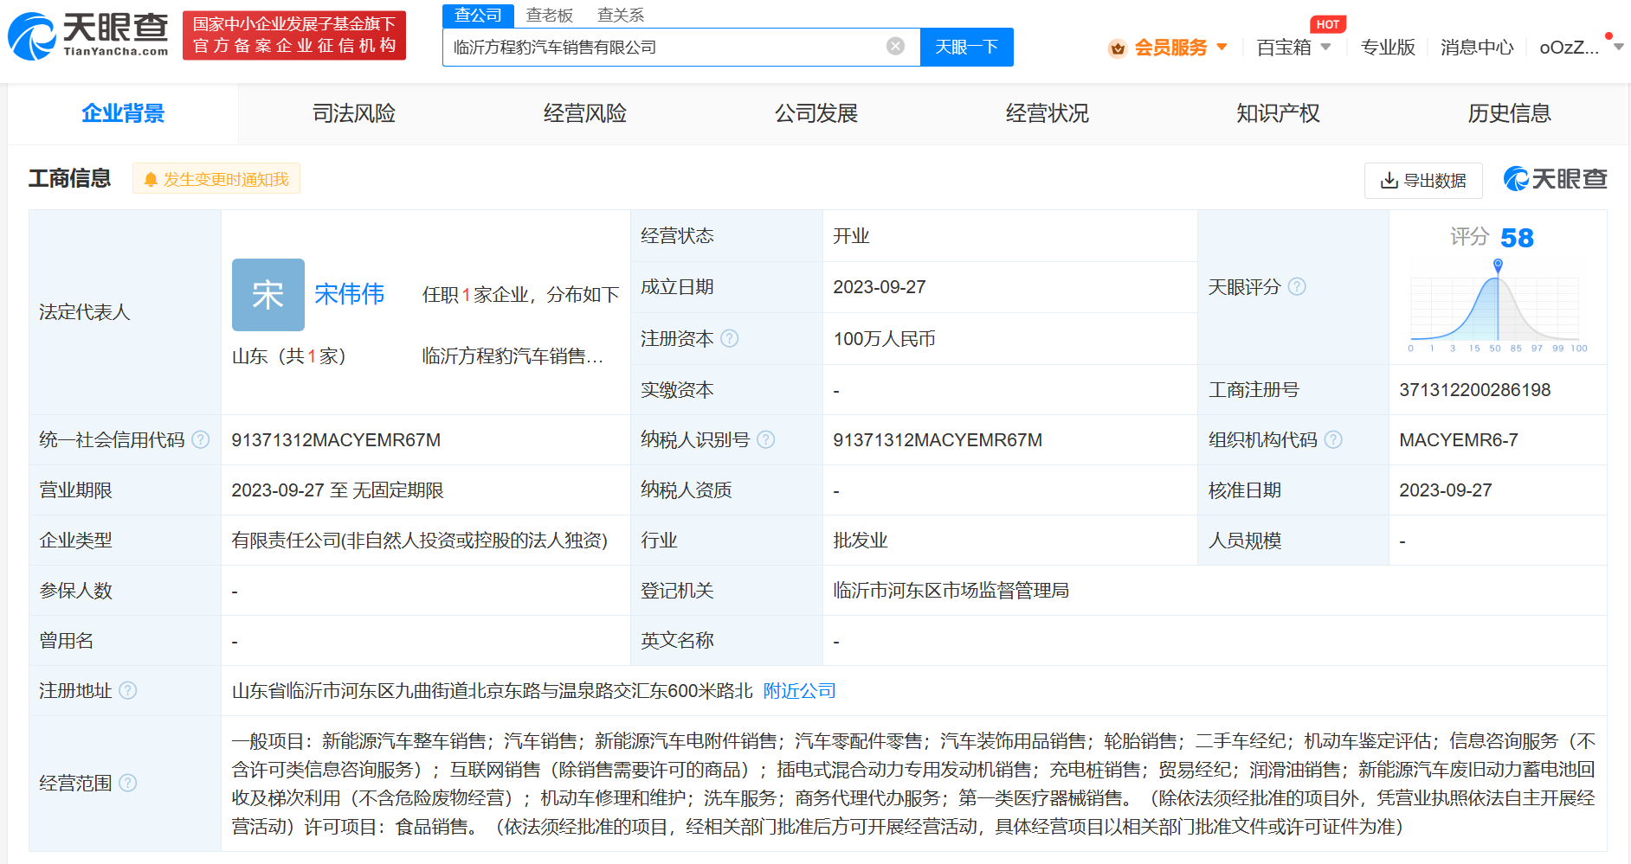Expand the oOzZ user account menu
The height and width of the screenshot is (864, 1631).
click(1578, 48)
